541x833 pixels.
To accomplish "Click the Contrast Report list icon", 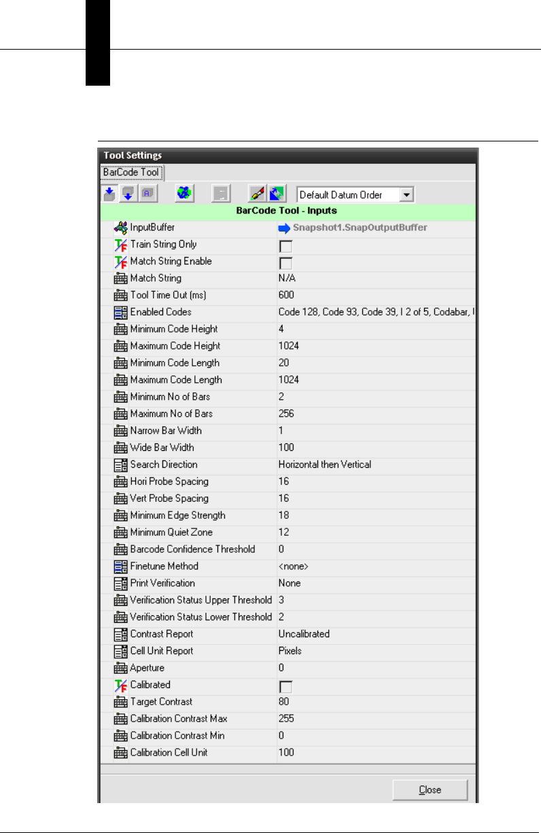I will pos(120,634).
